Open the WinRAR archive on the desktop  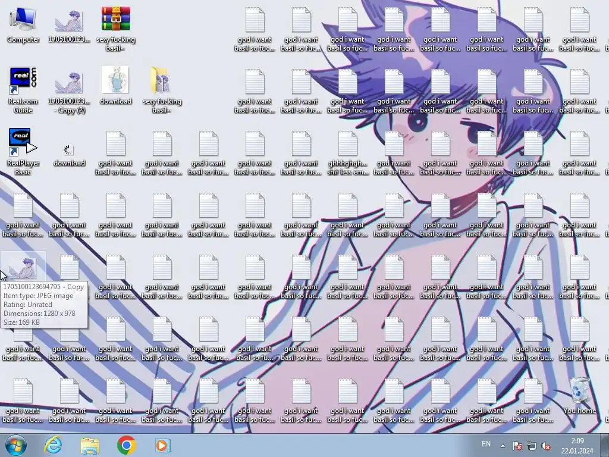pyautogui.click(x=115, y=29)
